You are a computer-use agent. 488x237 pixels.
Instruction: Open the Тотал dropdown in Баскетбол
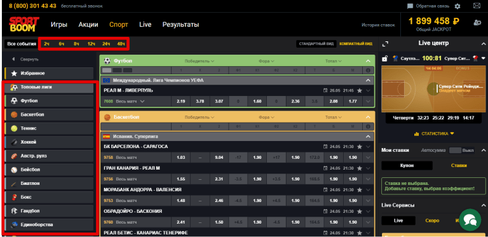coord(334,118)
